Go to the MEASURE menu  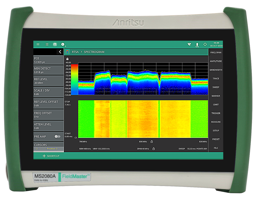[216, 122]
